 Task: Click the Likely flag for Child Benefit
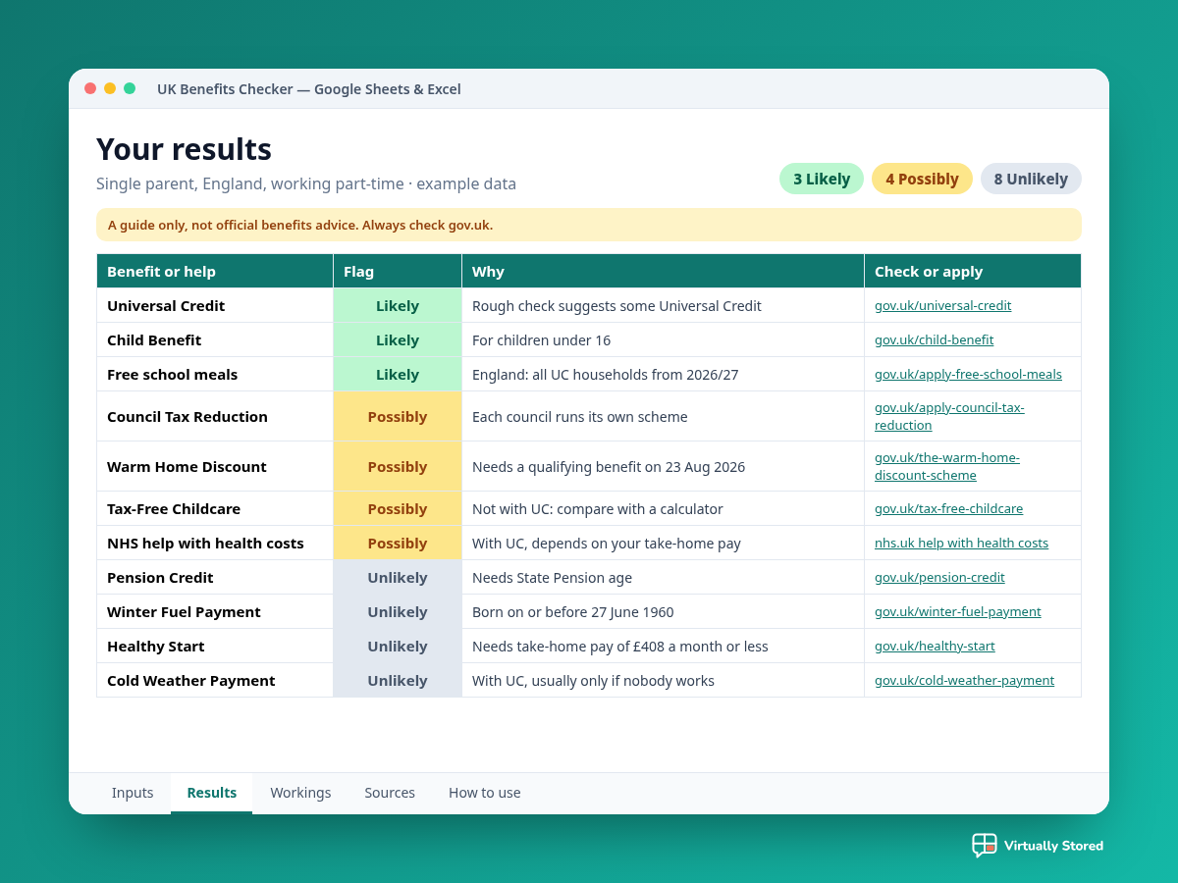pos(398,339)
